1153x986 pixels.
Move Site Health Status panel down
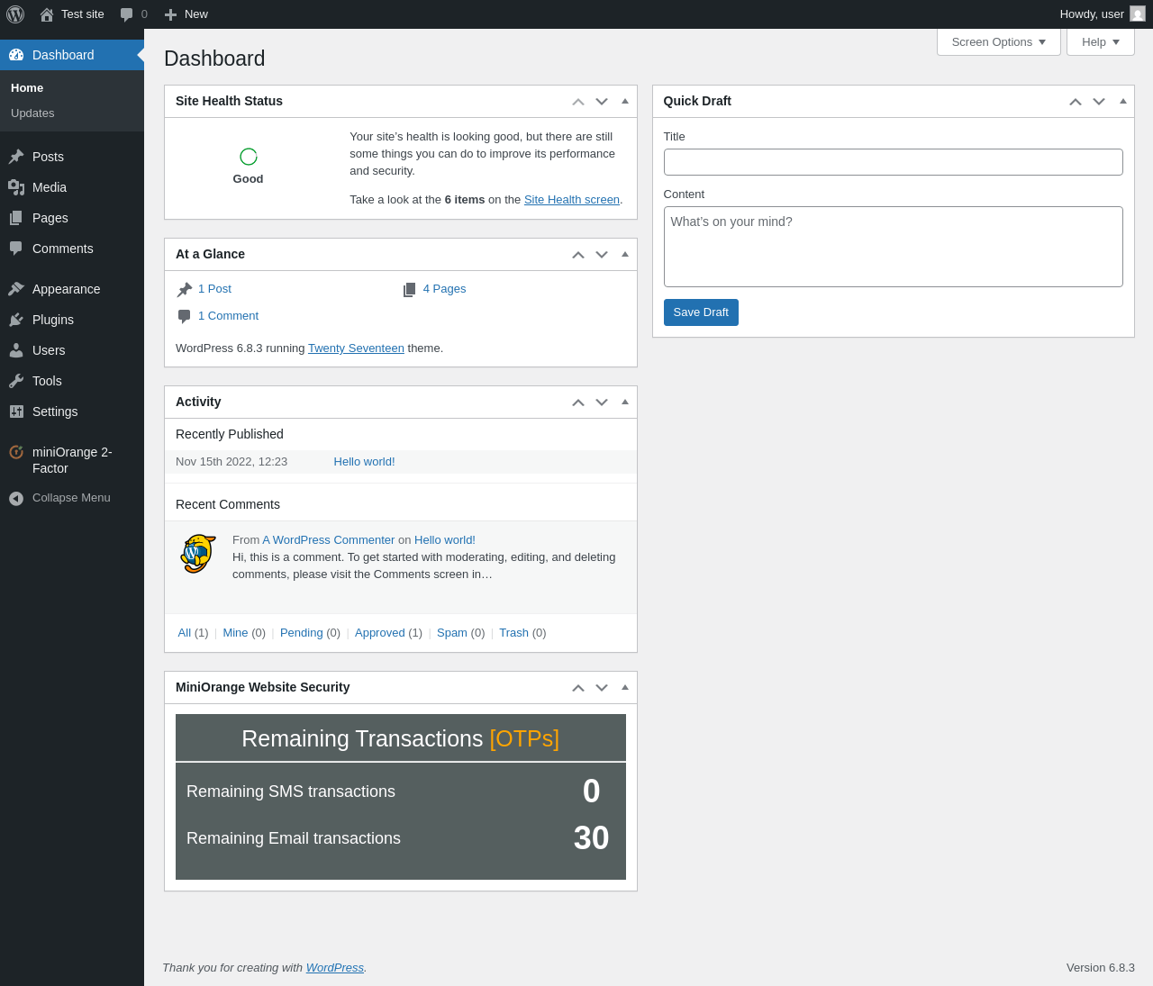pyautogui.click(x=602, y=102)
